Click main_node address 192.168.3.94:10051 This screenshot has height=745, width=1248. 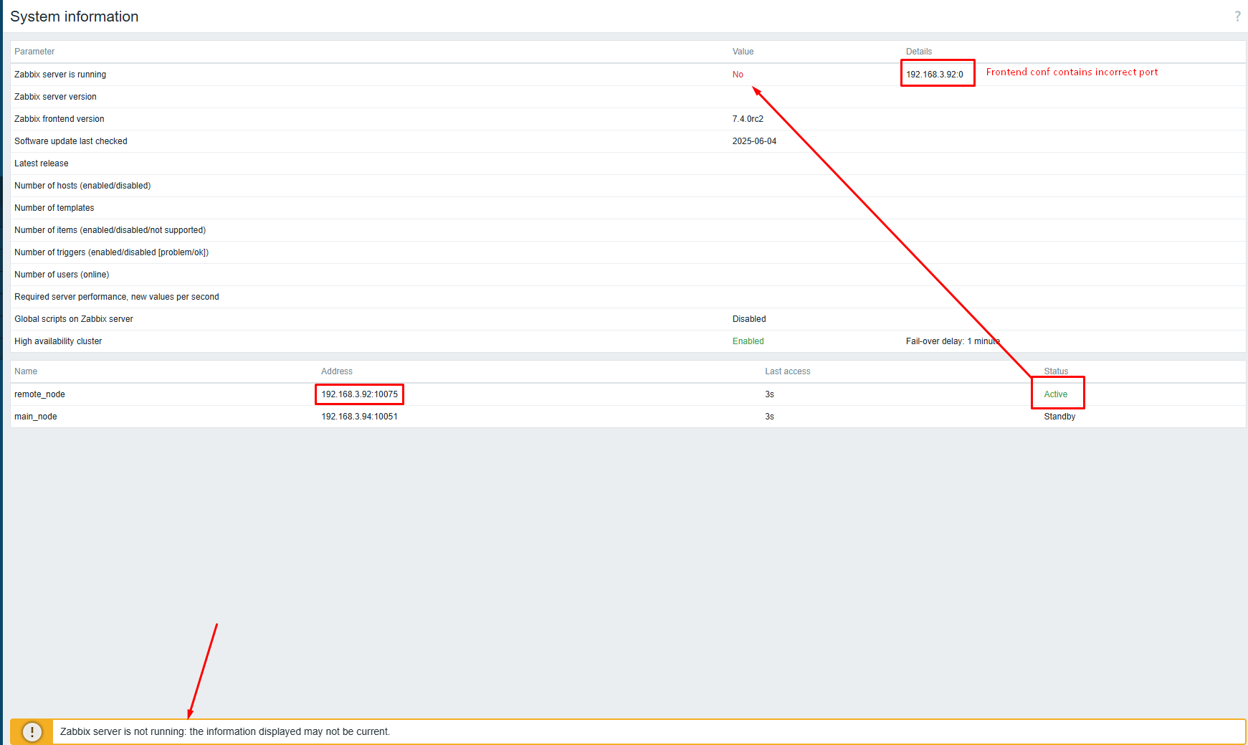(x=359, y=417)
